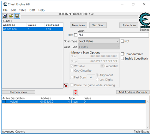Screen dimensions: 151x134
Task: Open the Value Type dropdown
Action: tap(99, 47)
